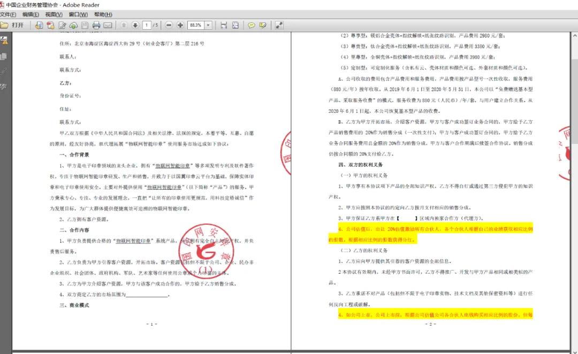Viewport: 578px width, 354px height.
Task: Go to previous page arrow
Action: click(x=124, y=25)
